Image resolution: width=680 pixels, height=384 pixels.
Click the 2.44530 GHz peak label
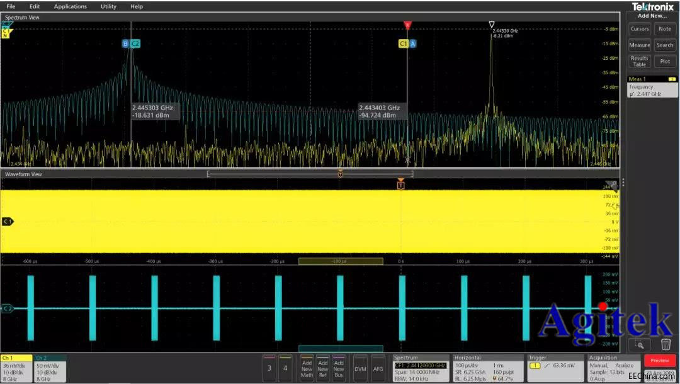click(505, 33)
